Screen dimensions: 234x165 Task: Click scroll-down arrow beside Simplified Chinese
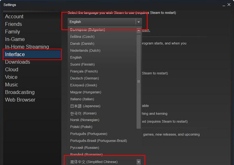(138, 162)
